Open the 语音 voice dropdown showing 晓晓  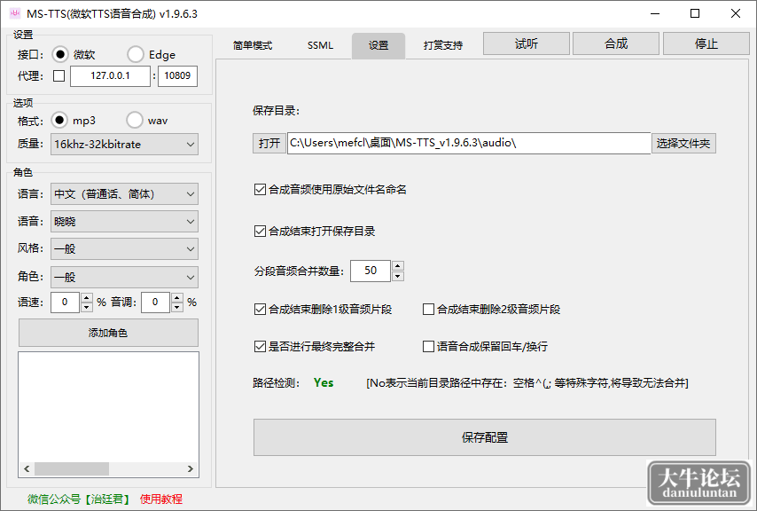pos(125,222)
